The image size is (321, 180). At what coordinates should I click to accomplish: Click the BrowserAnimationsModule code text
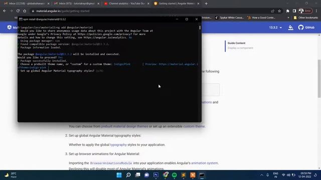pyautogui.click(x=111, y=163)
